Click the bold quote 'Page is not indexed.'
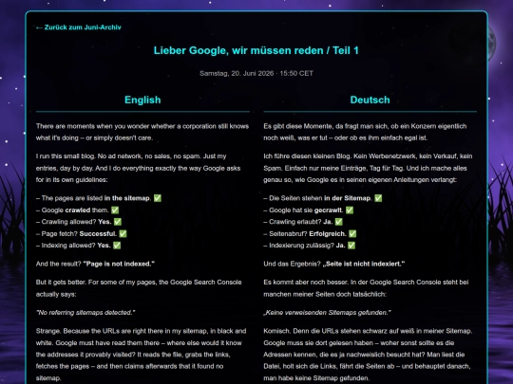Viewport: 513px width, 384px height. [x=119, y=264]
